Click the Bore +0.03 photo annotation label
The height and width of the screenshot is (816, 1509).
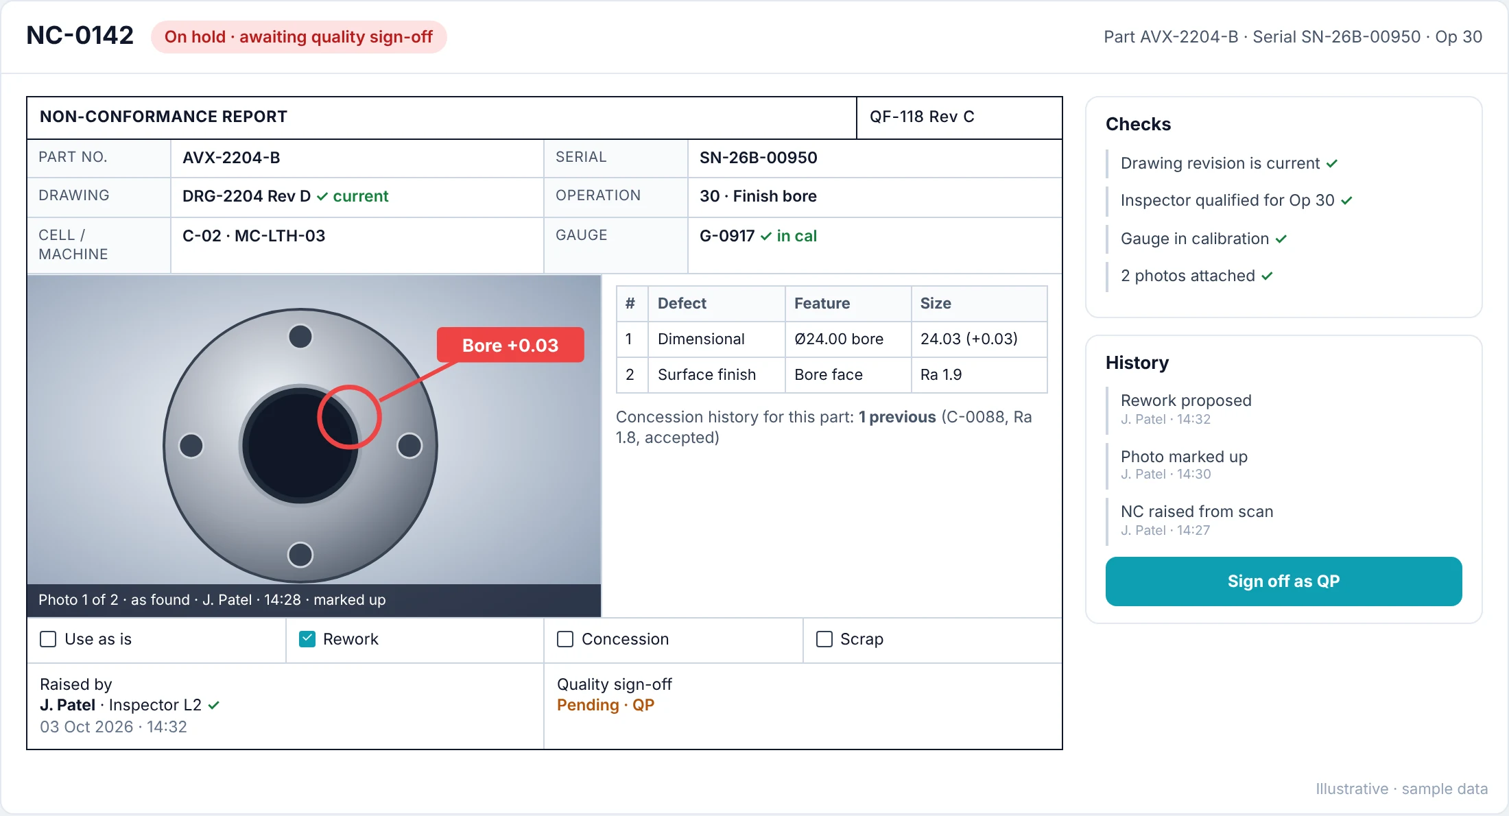(x=510, y=345)
